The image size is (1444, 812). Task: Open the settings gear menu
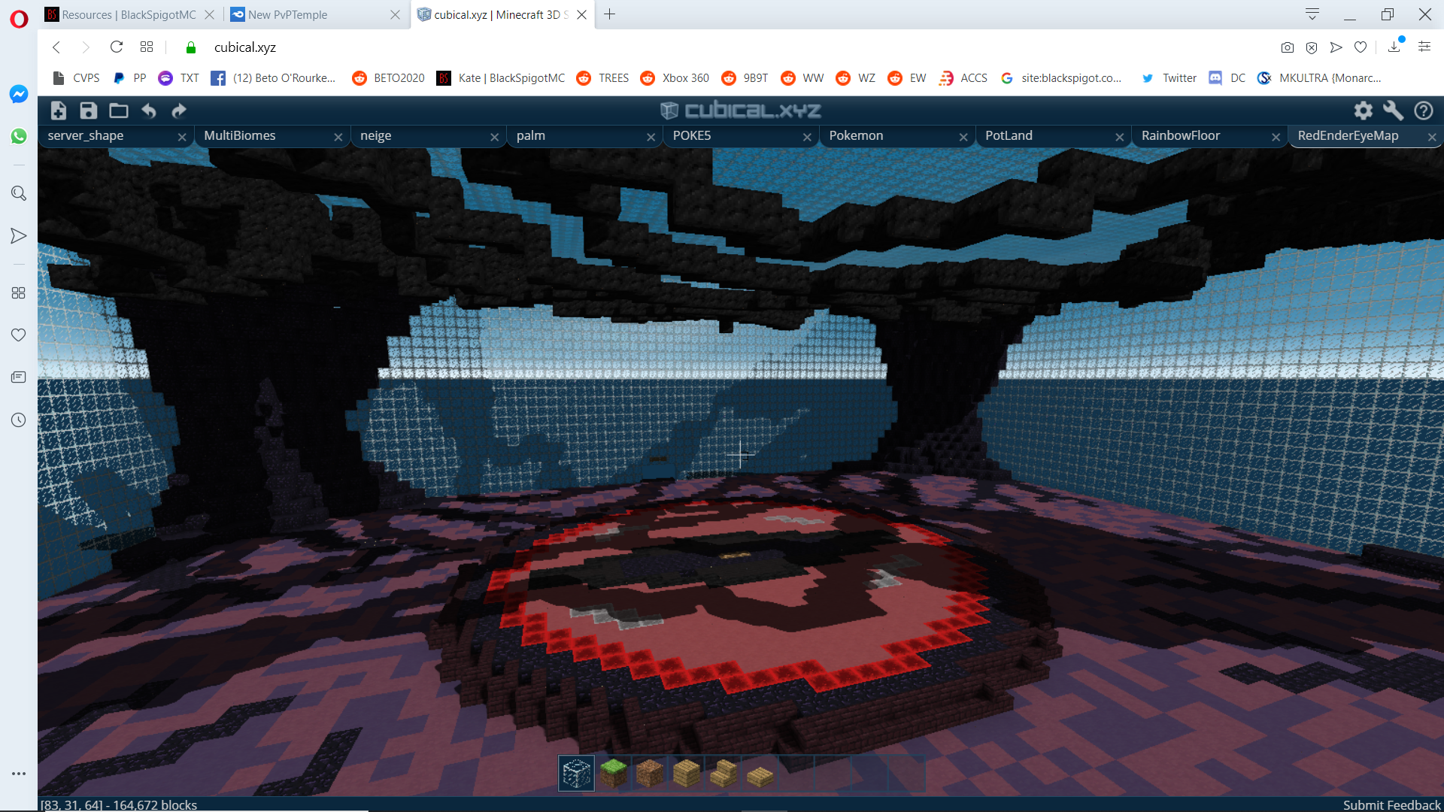click(1363, 111)
